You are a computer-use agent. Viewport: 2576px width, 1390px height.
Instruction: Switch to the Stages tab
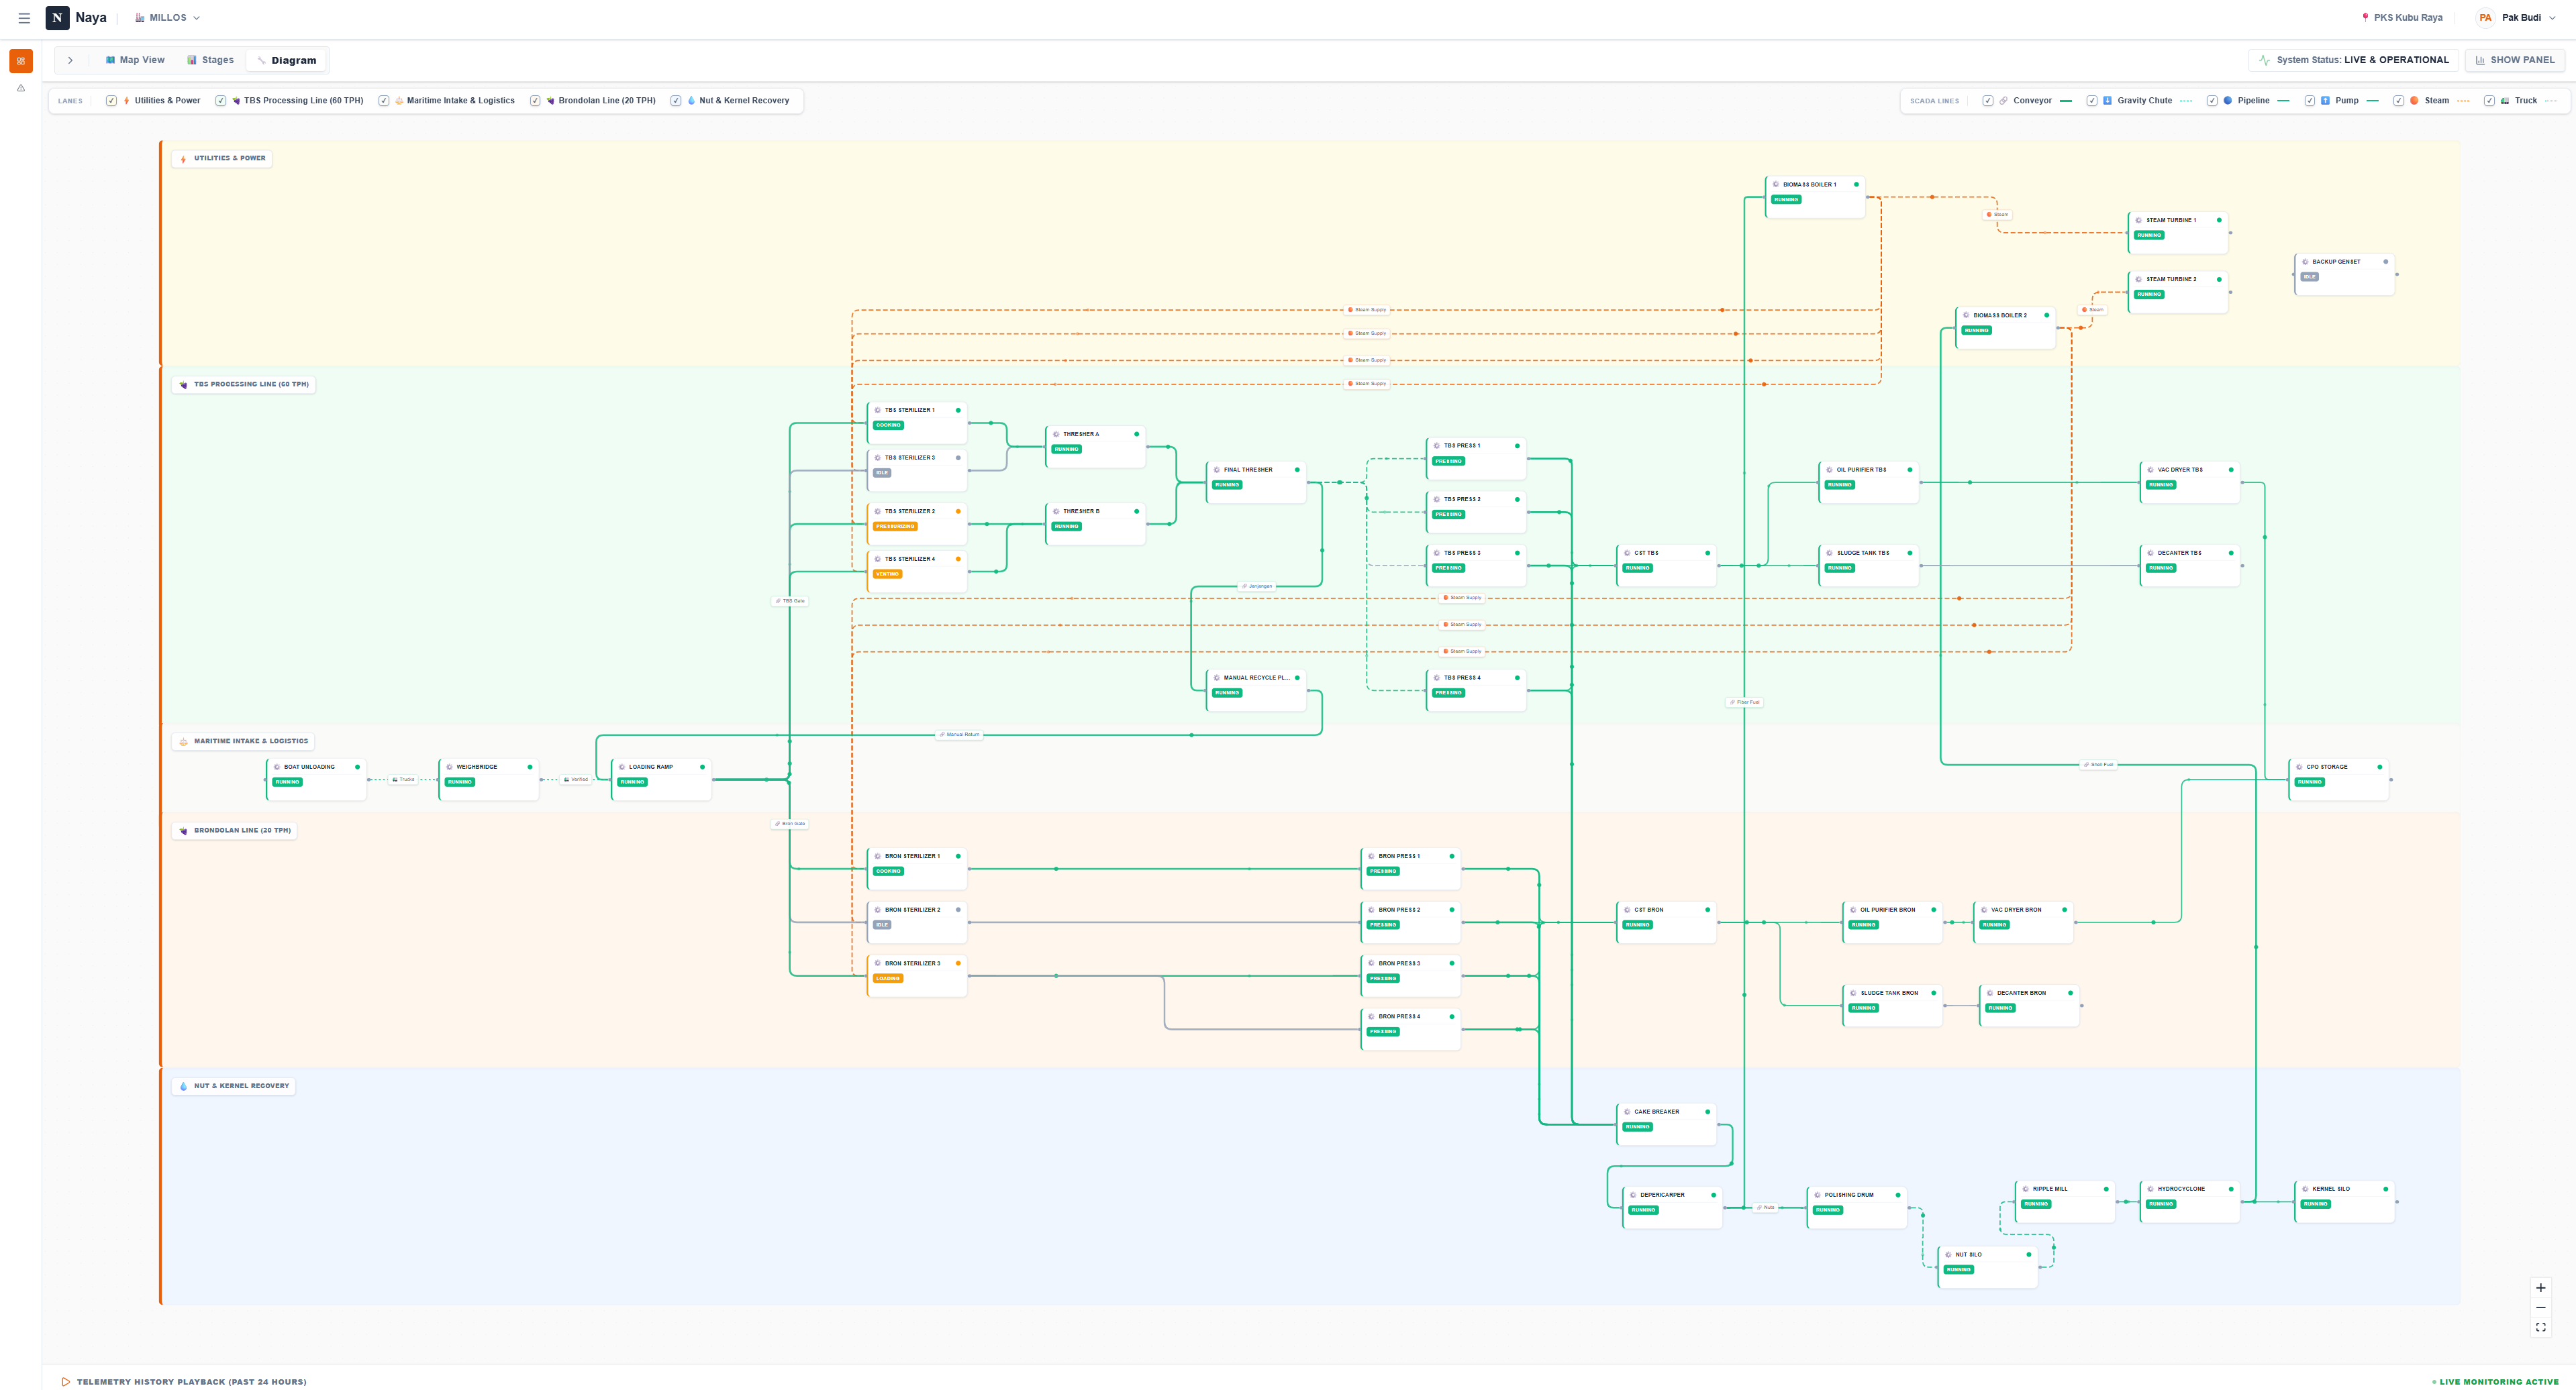tap(210, 60)
